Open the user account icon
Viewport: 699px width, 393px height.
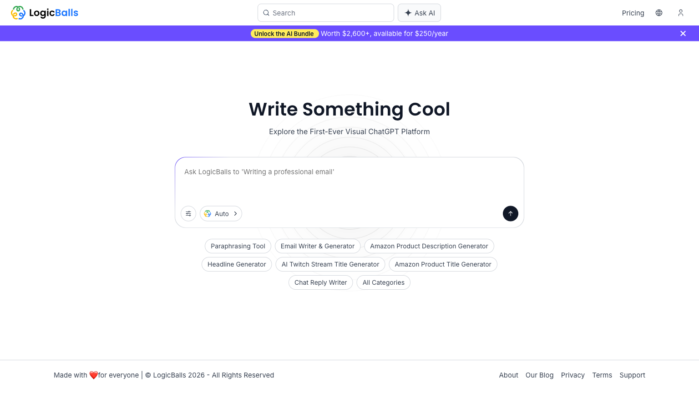coord(681,13)
